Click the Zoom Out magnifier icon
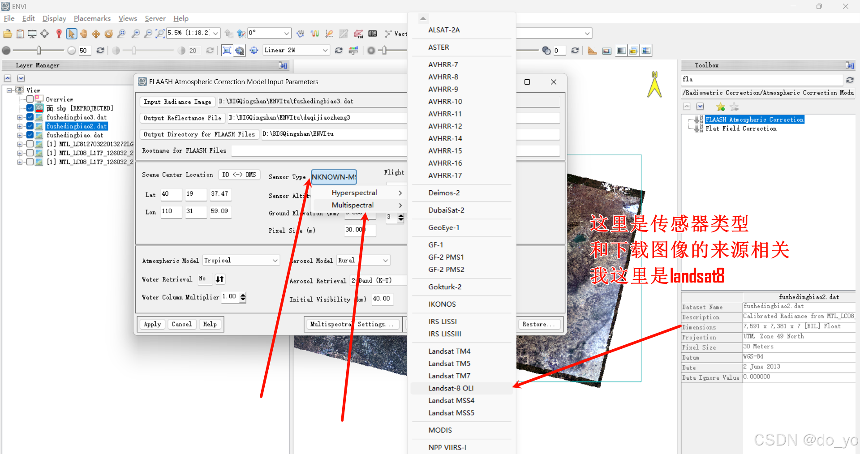The width and height of the screenshot is (860, 454). pyautogui.click(x=148, y=34)
